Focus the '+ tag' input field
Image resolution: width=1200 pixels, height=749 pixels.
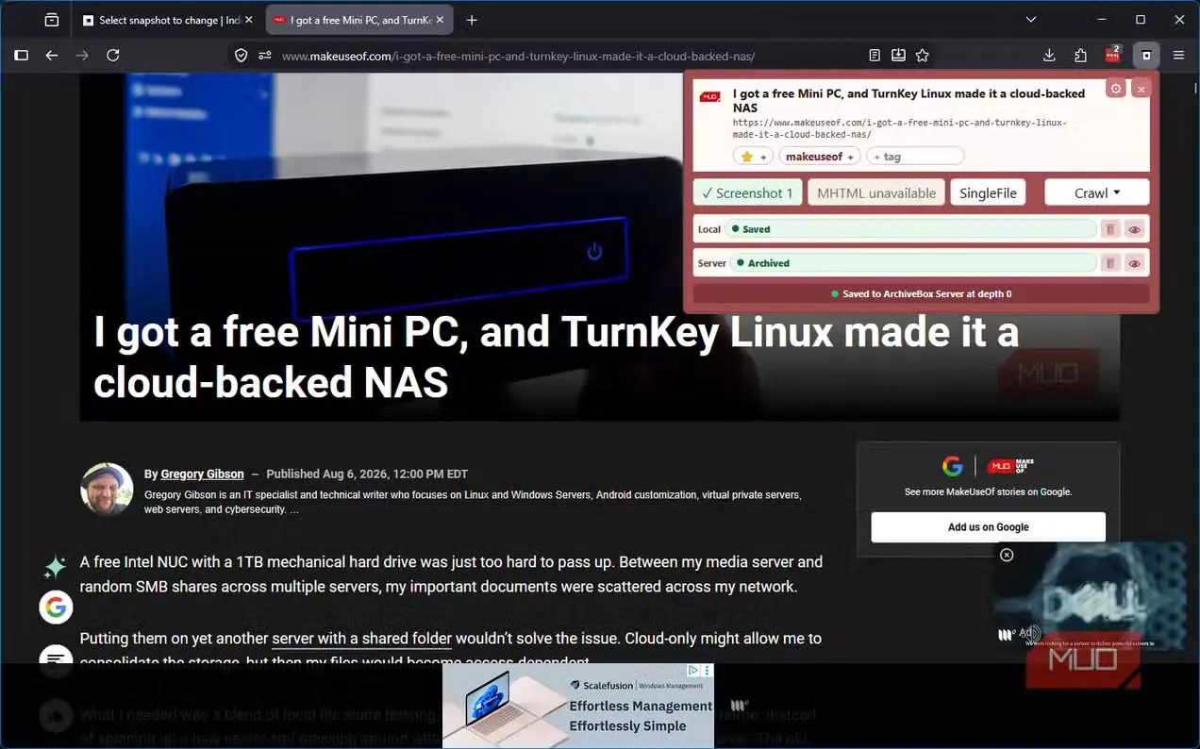pyautogui.click(x=915, y=157)
